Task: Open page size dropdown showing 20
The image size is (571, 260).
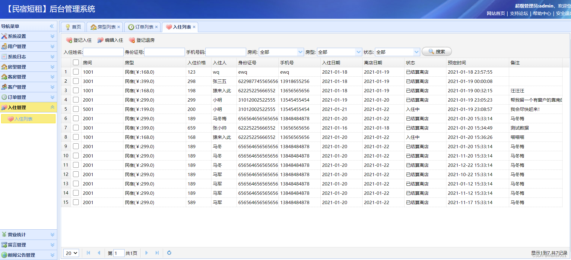Action: 71,253
